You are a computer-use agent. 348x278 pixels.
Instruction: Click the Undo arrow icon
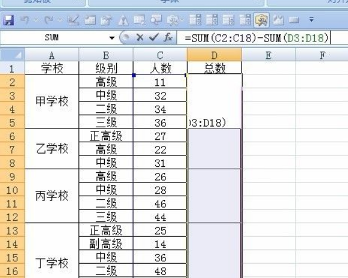click(25, 20)
